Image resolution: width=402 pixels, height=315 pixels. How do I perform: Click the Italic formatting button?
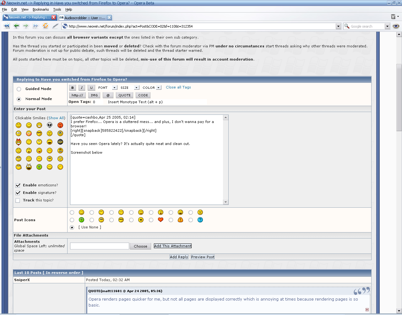click(x=82, y=88)
